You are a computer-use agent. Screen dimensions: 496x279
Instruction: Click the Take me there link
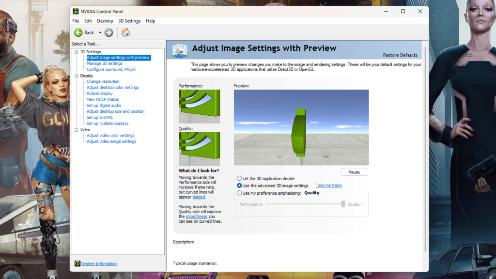329,186
